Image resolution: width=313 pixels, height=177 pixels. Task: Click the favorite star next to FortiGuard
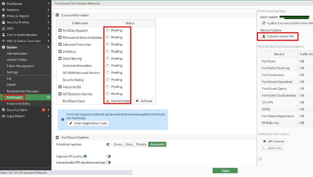click(x=48, y=97)
